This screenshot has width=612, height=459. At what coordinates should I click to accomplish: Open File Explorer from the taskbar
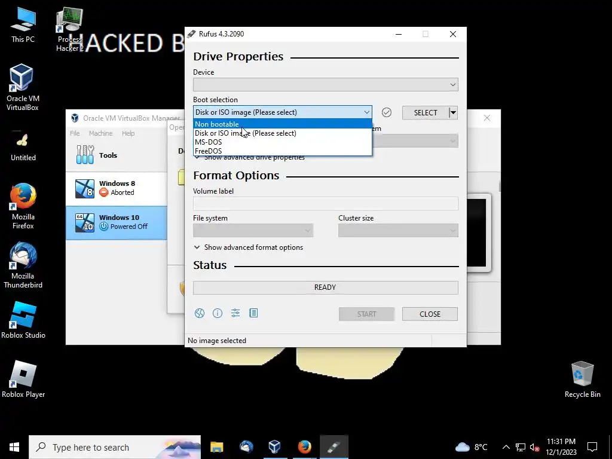click(216, 446)
